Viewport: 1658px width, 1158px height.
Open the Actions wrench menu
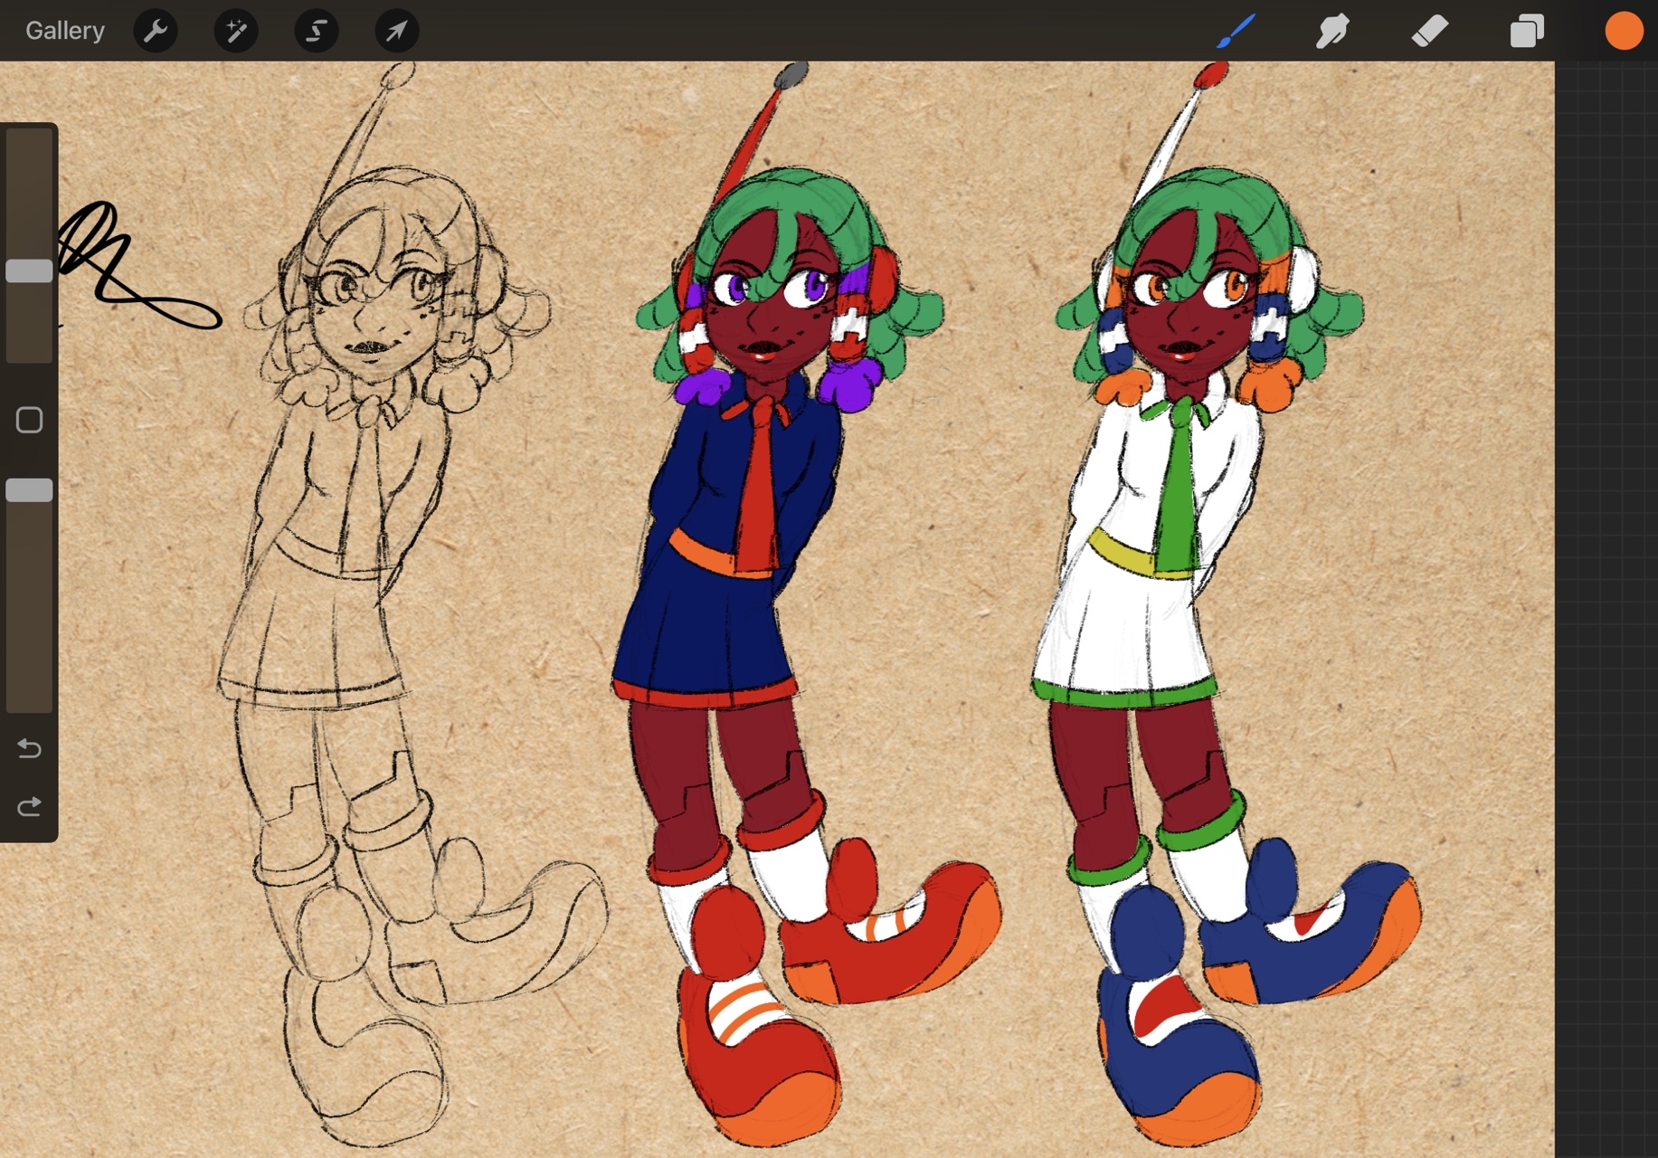156,32
